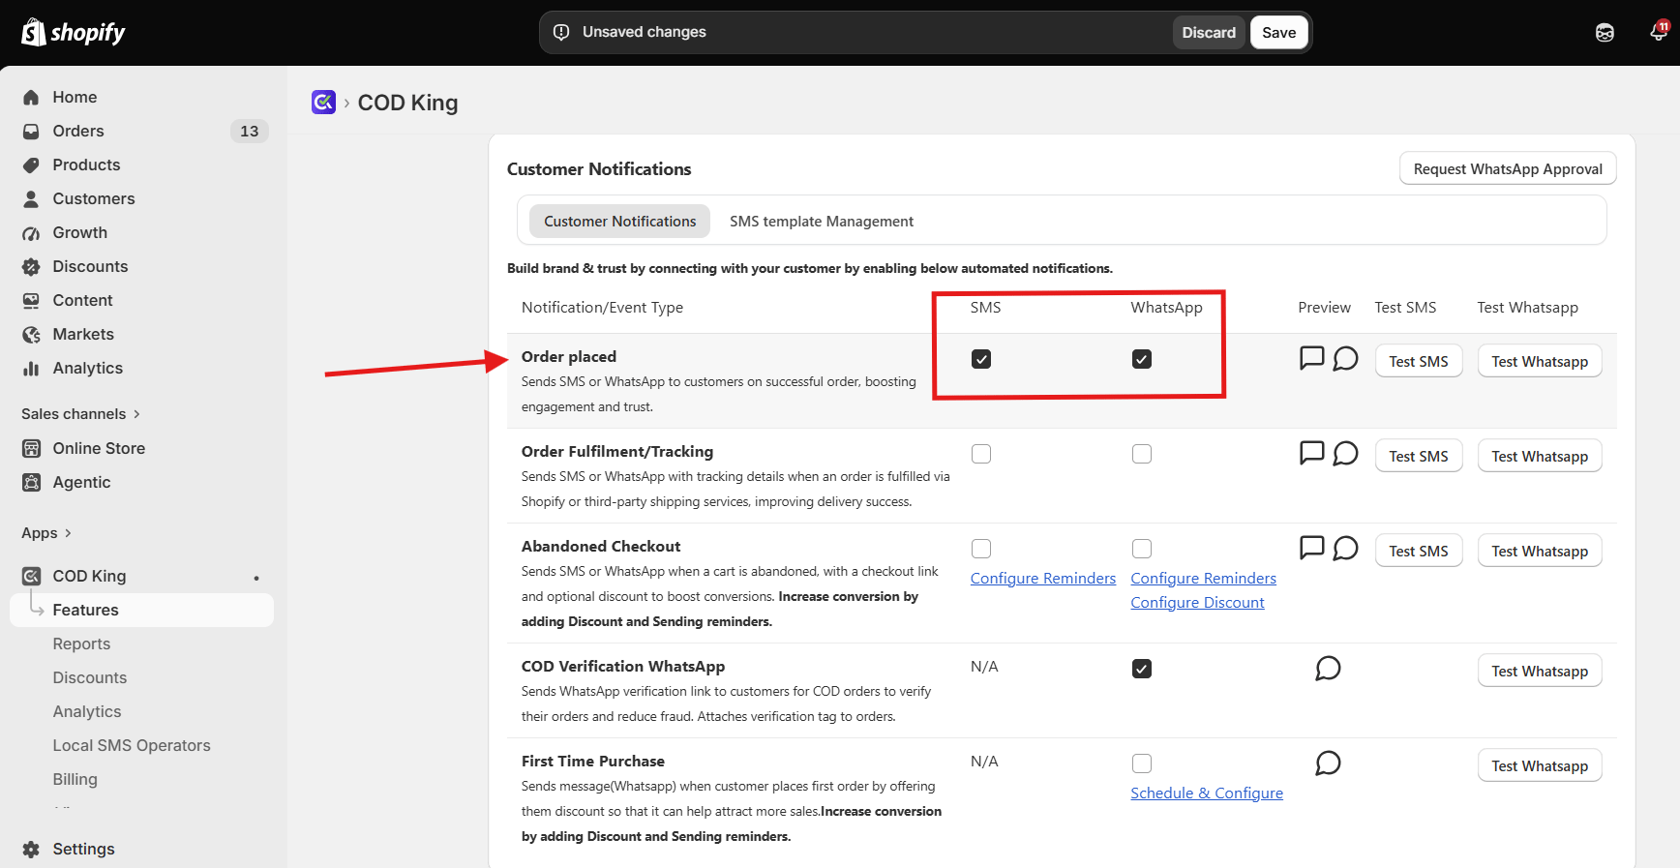Switch to SMS template Management tab

click(x=822, y=222)
